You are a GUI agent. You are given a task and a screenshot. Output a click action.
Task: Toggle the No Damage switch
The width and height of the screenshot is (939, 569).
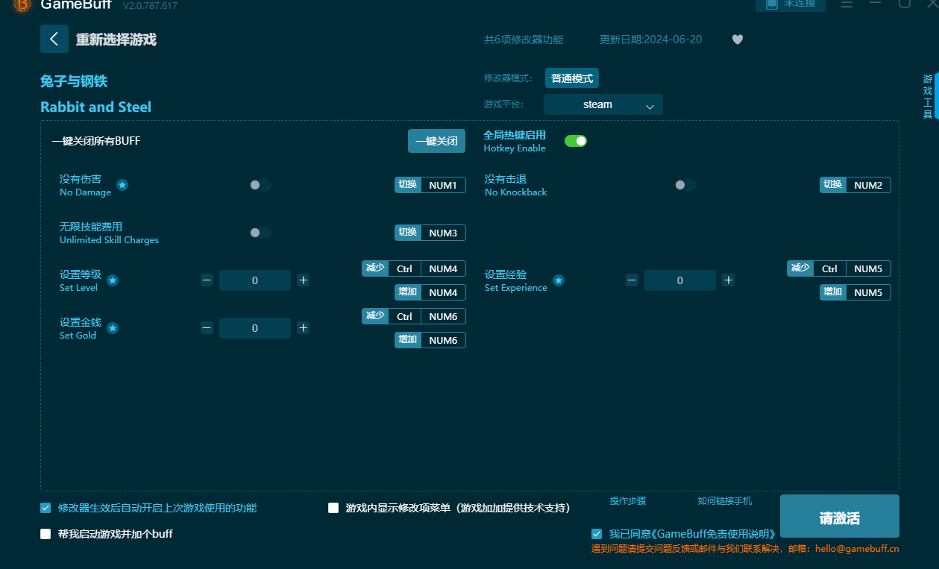coord(260,185)
